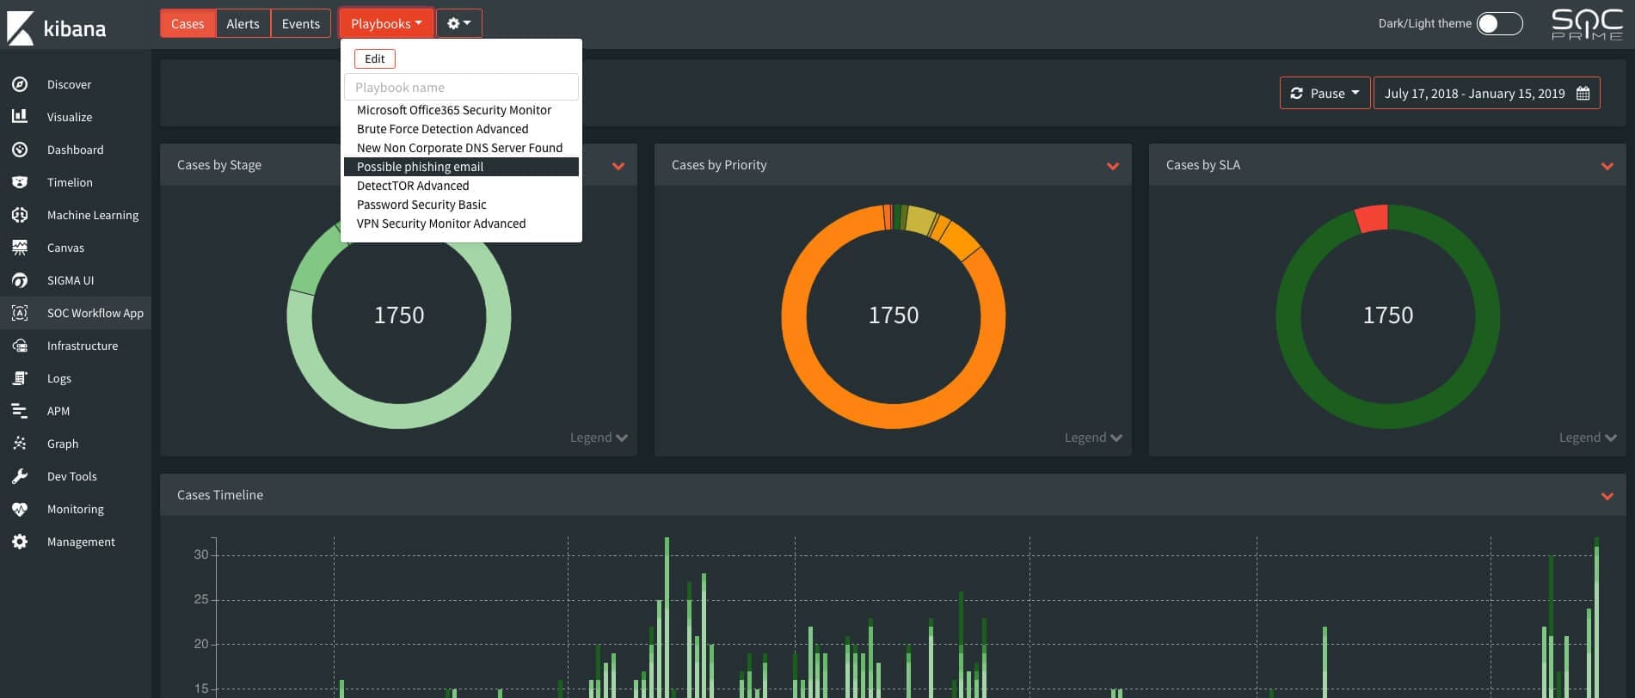The height and width of the screenshot is (698, 1635).
Task: Open the Dev Tools wrench icon
Action: pos(20,476)
